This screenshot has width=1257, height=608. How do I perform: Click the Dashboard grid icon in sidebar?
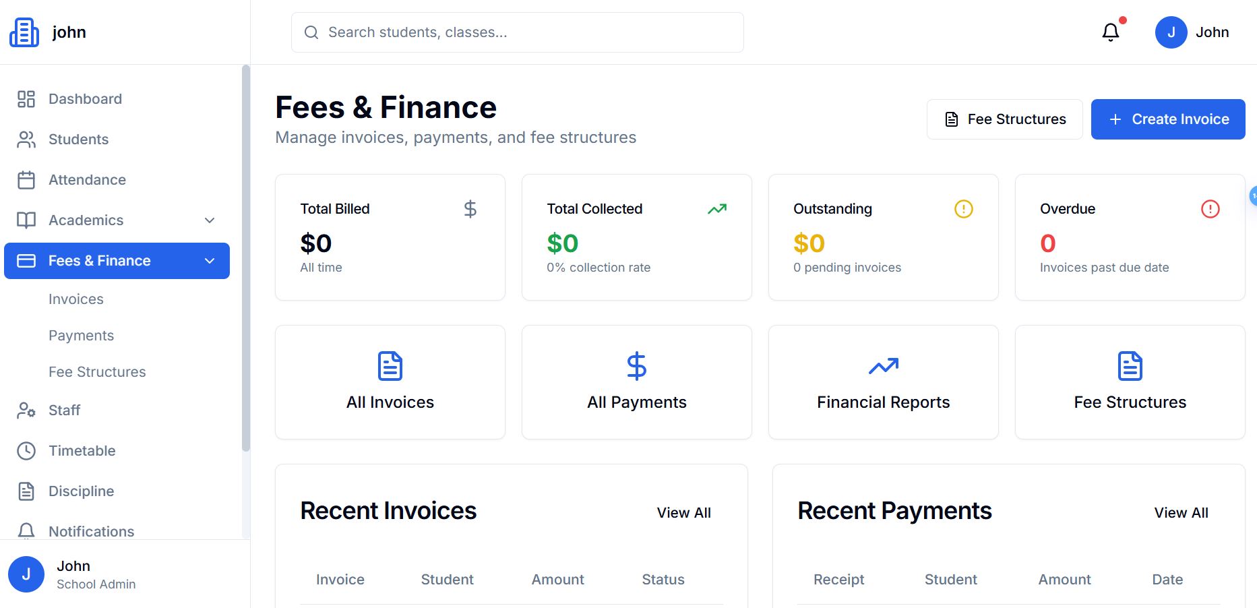coord(26,99)
